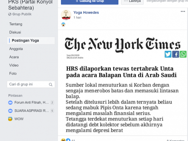Open the post options three-dots menu
188x141 pixels.
coord(183,12)
